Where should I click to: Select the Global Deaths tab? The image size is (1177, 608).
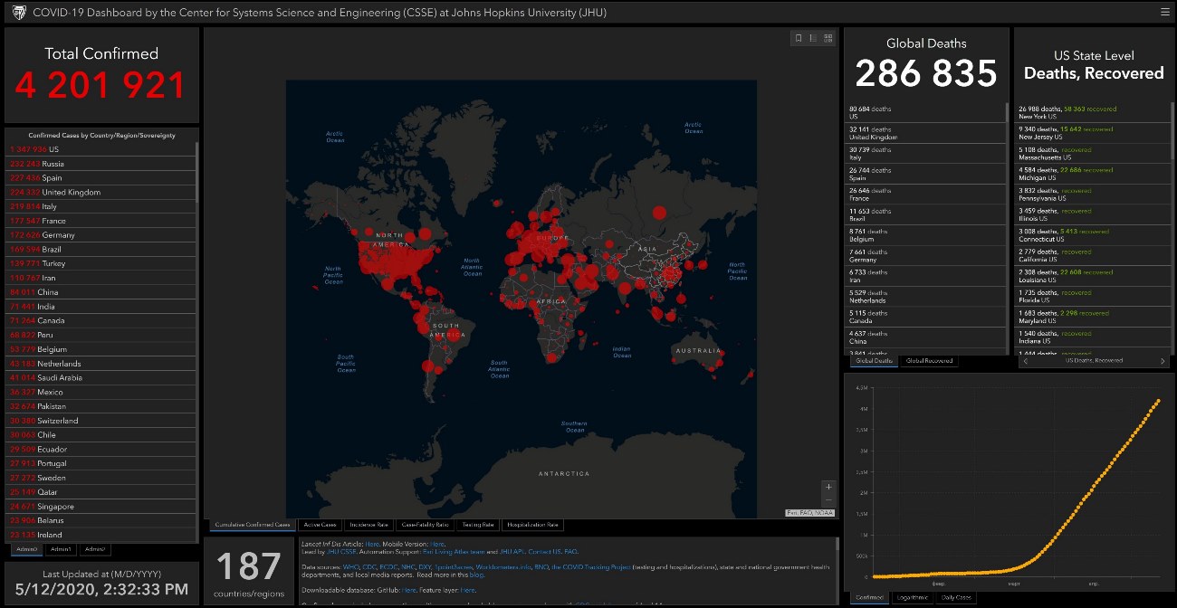(x=874, y=361)
